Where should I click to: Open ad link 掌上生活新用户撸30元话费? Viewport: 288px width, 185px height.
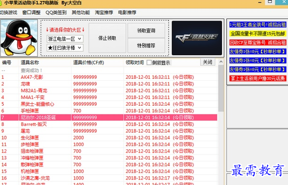(258, 78)
